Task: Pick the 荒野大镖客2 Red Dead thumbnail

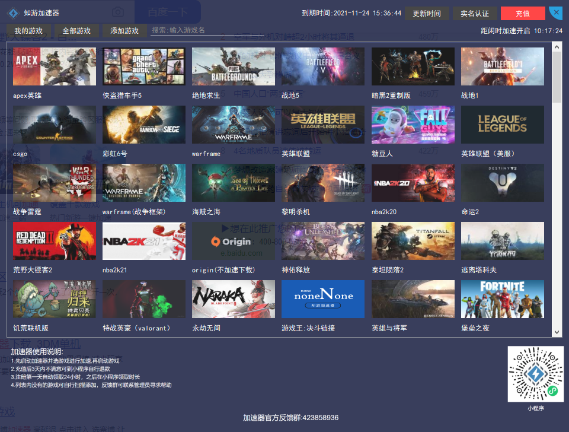Action: [55, 241]
